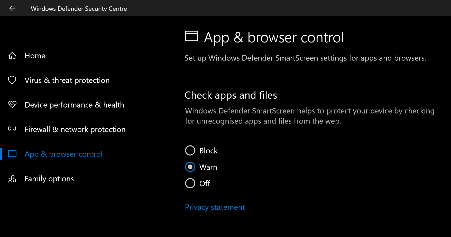Click the App & browser control page heading
The width and height of the screenshot is (451, 237).
tap(274, 38)
